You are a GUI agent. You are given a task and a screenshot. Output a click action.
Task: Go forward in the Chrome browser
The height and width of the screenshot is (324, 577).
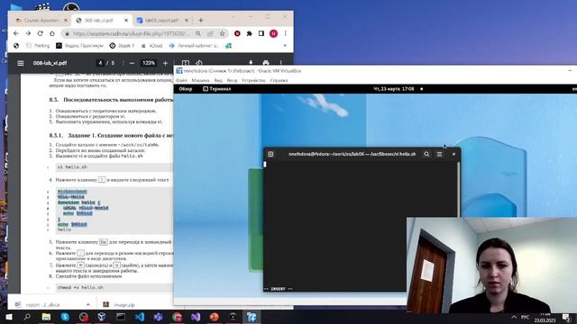pyautogui.click(x=28, y=33)
